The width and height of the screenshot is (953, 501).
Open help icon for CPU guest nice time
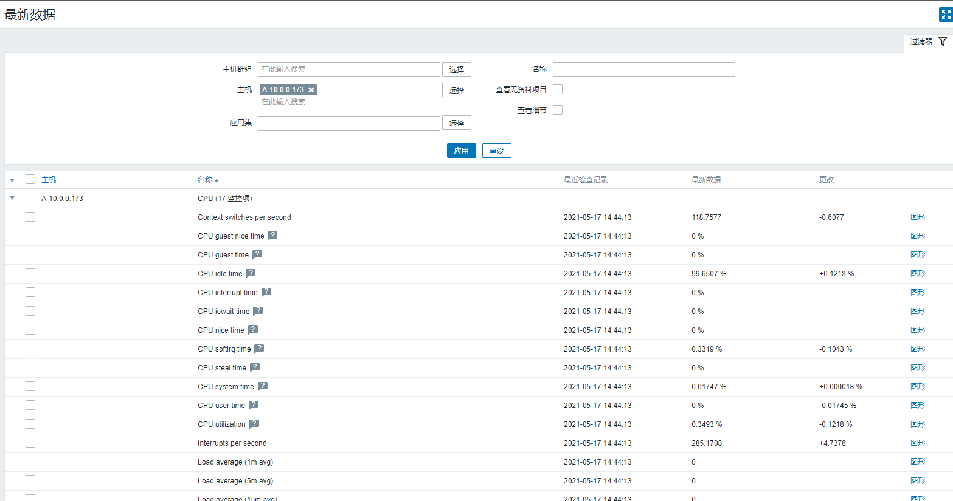click(x=272, y=236)
